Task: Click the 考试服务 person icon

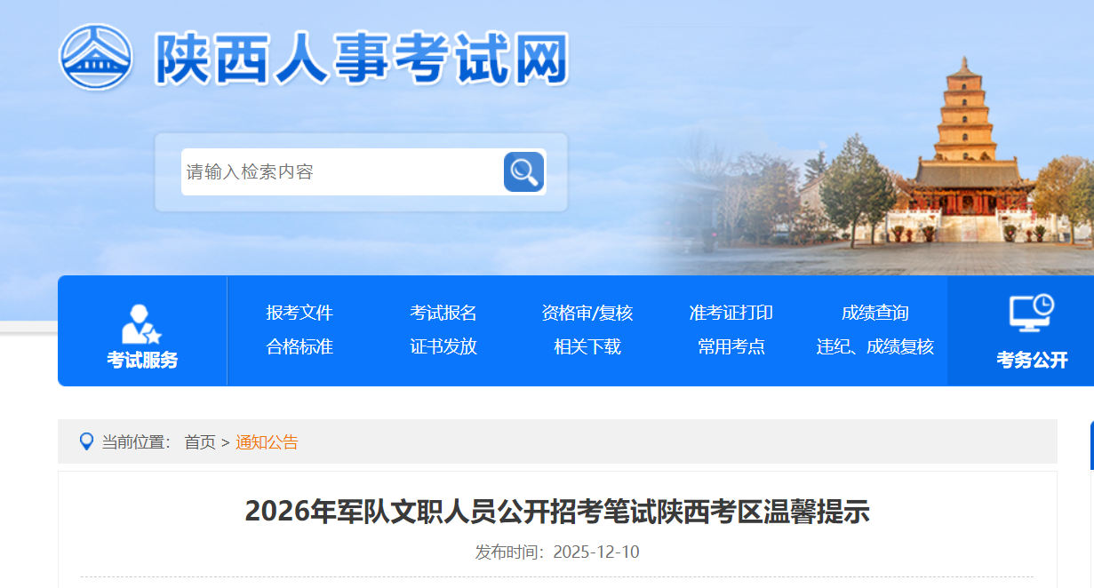Action: [x=141, y=324]
